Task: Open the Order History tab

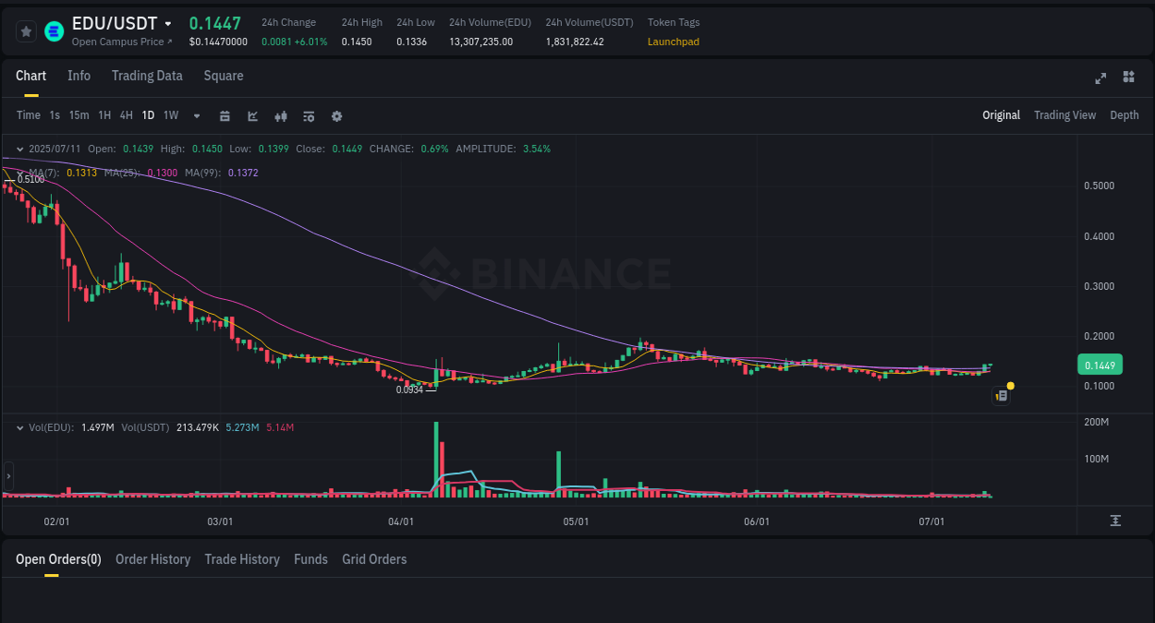Action: click(152, 559)
